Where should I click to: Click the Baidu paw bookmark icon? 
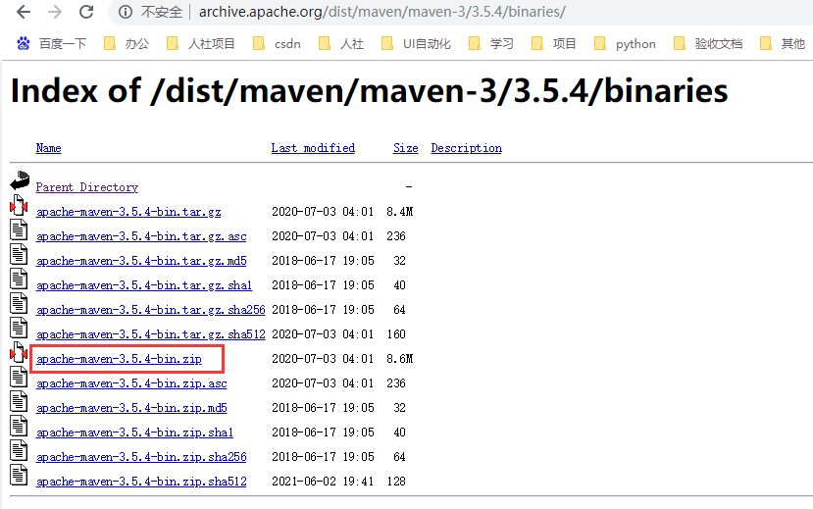24,43
